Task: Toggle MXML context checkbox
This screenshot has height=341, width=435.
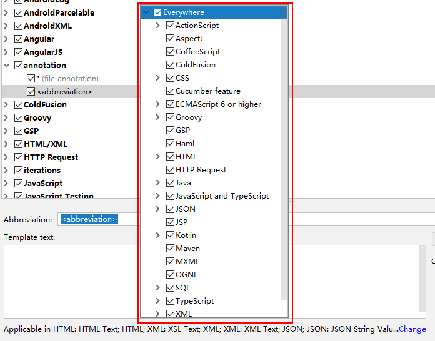Action: pyautogui.click(x=170, y=262)
